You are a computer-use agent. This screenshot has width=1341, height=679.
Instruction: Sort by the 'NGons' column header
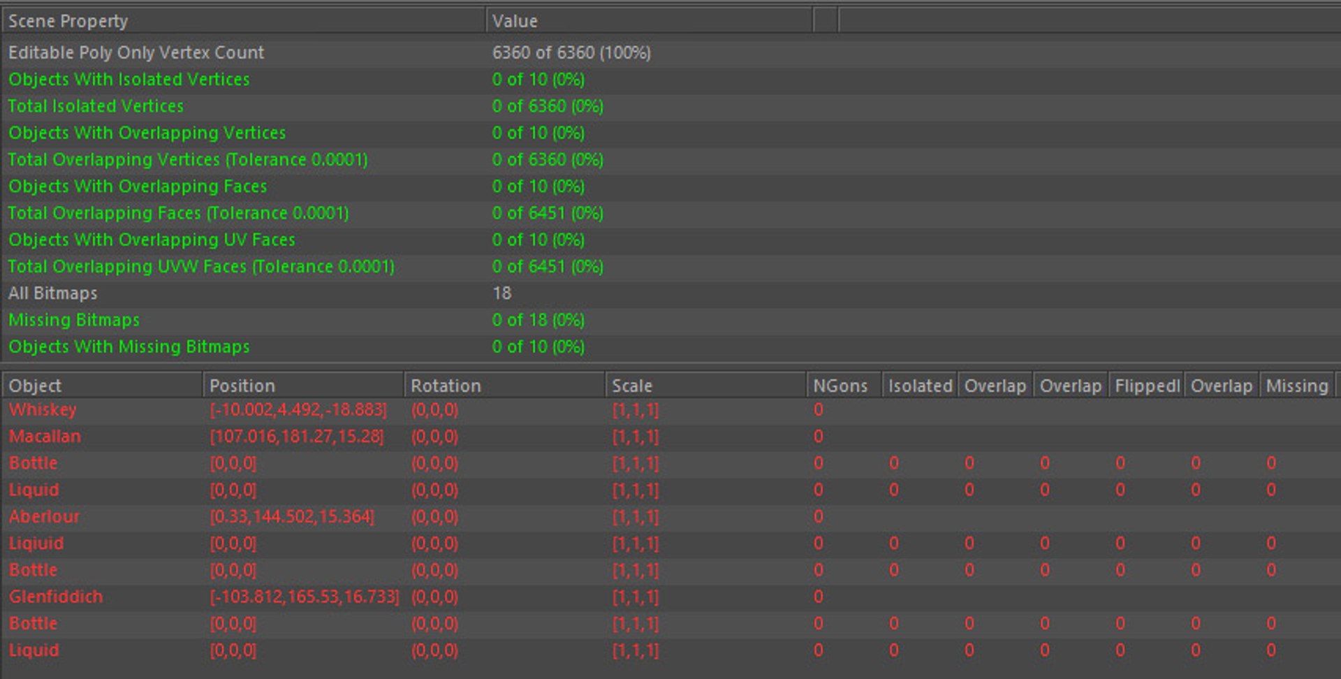(x=843, y=386)
